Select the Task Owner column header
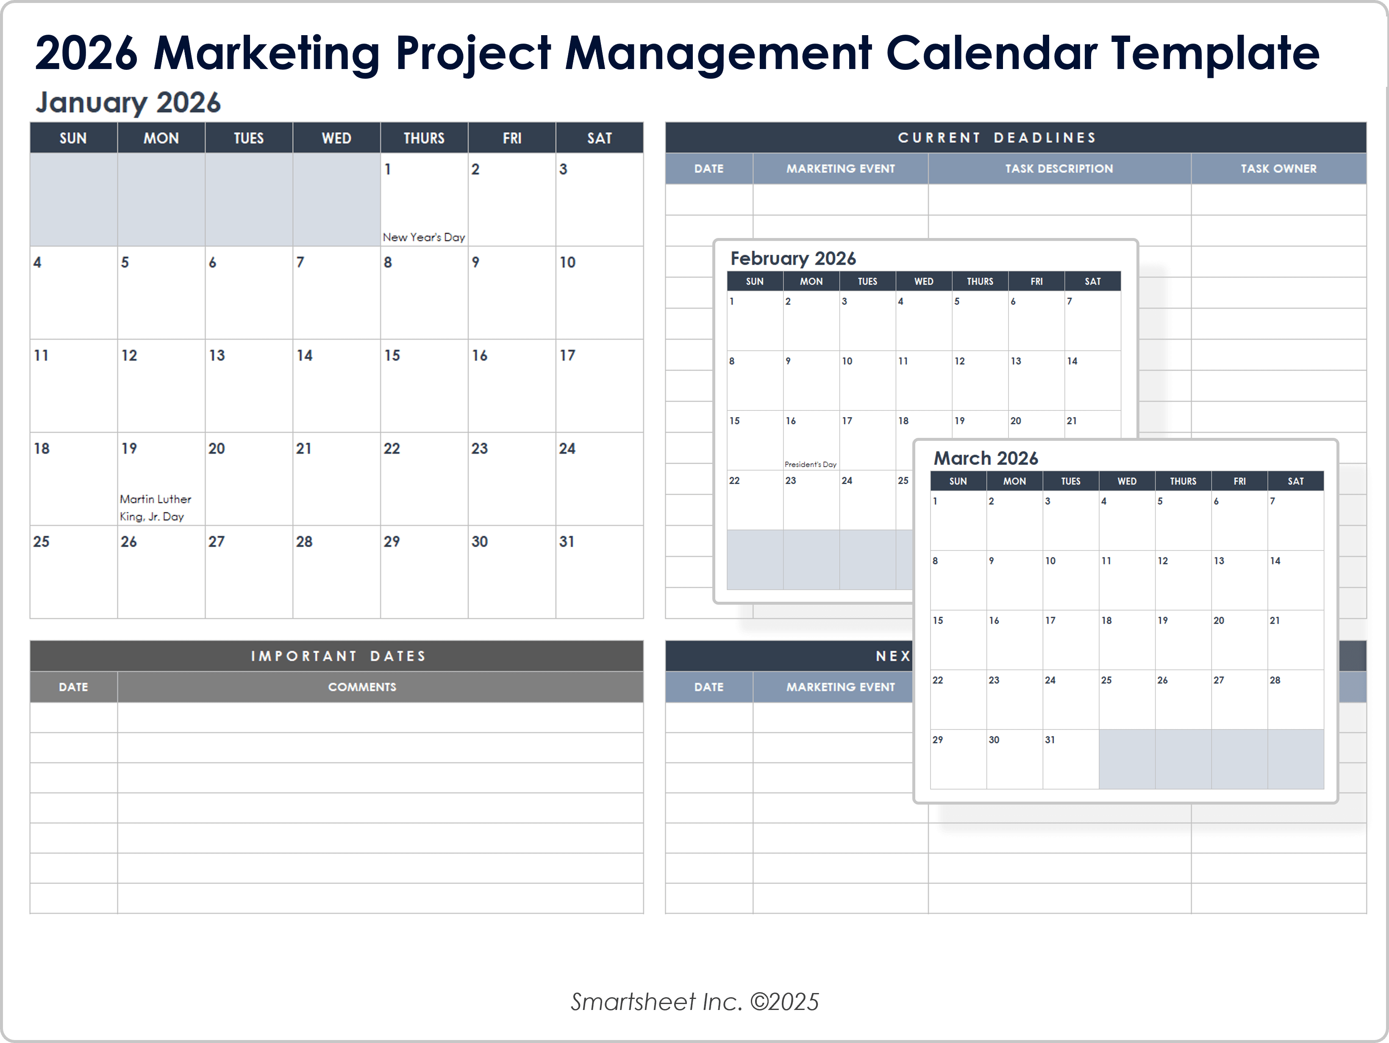The width and height of the screenshot is (1389, 1043). click(1278, 169)
